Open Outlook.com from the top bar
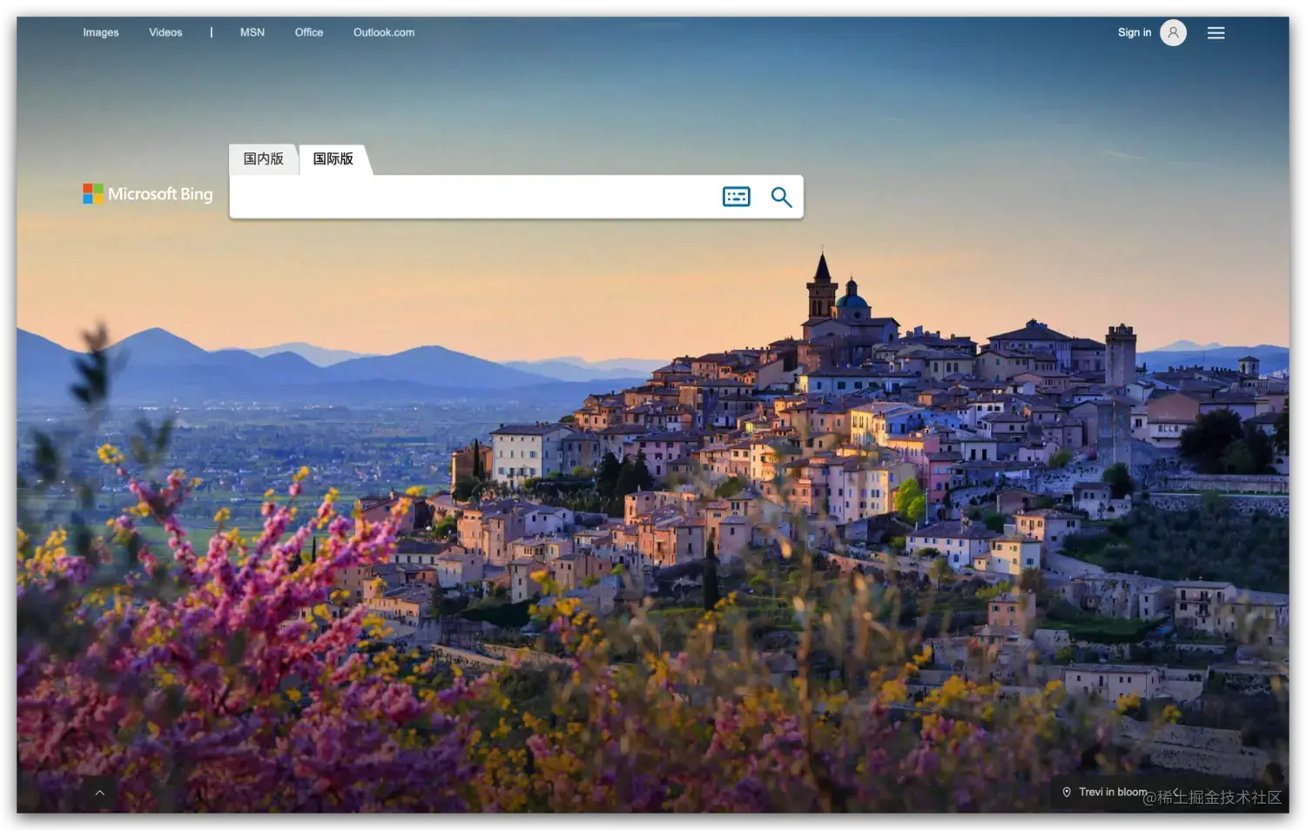The image size is (1306, 830). [384, 32]
